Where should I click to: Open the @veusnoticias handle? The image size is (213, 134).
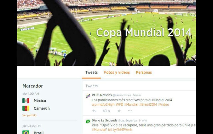(x=122, y=95)
